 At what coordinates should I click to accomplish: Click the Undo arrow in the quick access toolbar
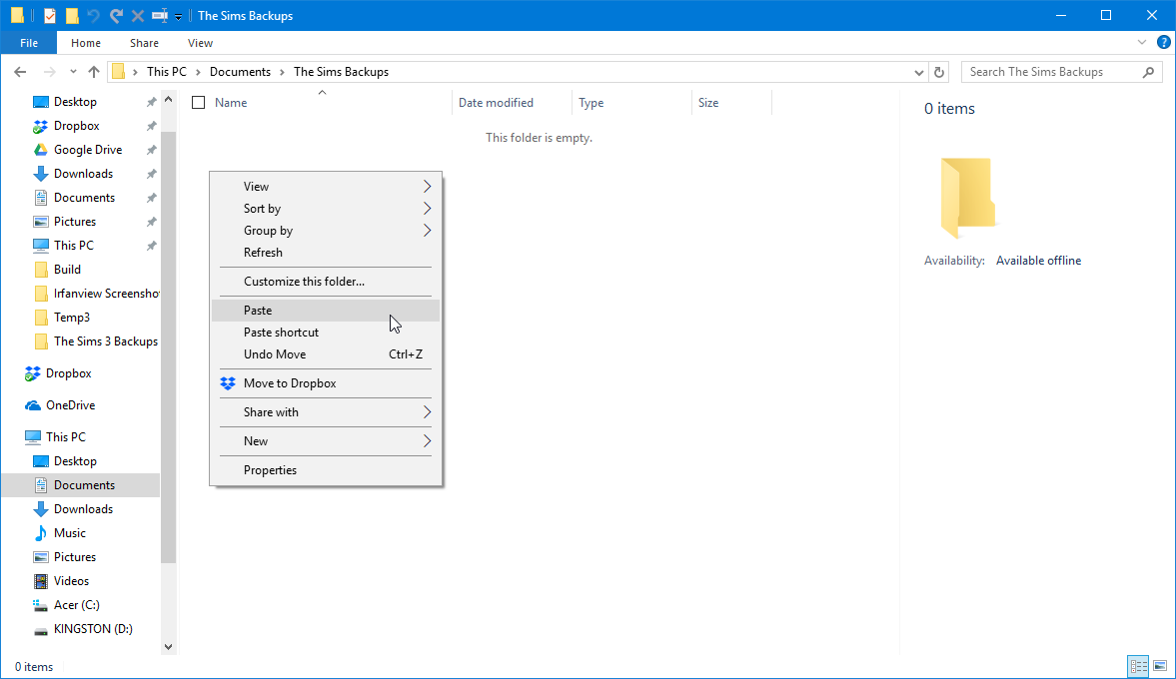pyautogui.click(x=94, y=15)
